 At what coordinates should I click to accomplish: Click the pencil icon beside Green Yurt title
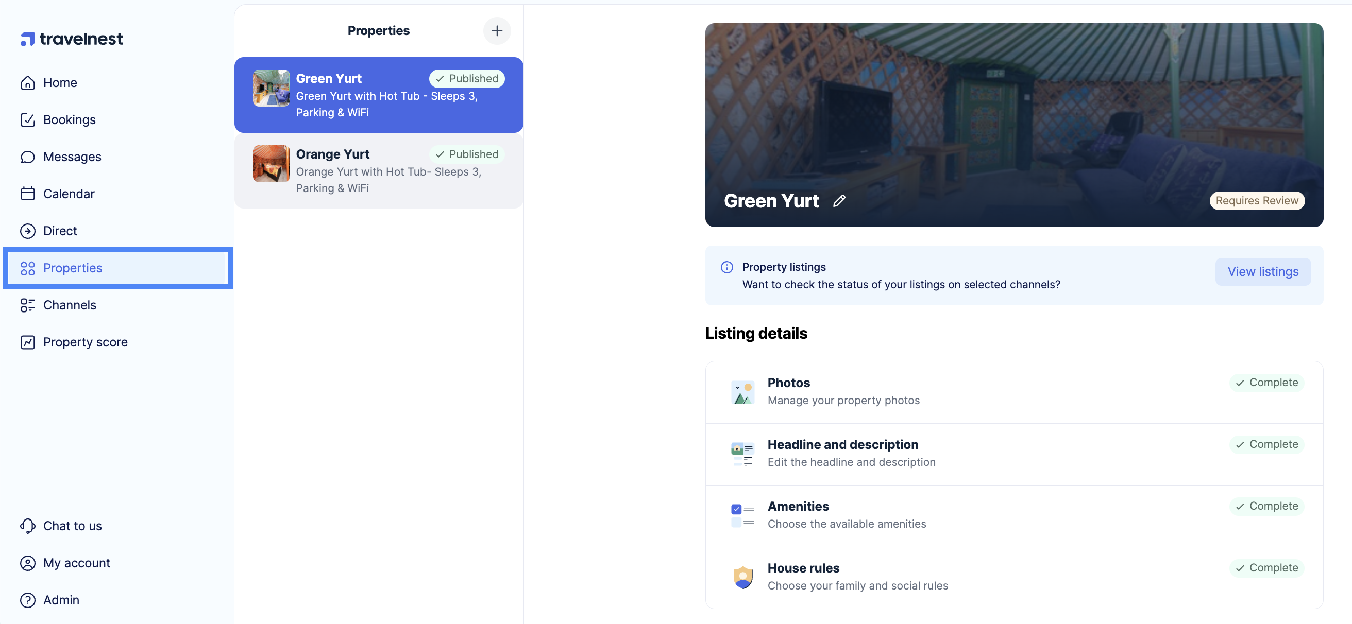click(839, 201)
